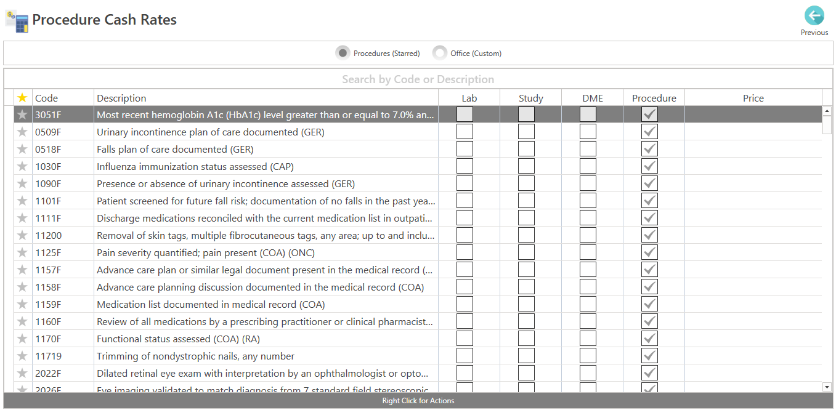Image resolution: width=836 pixels, height=410 pixels.
Task: Click the gold star column header
Action: pyautogui.click(x=23, y=98)
